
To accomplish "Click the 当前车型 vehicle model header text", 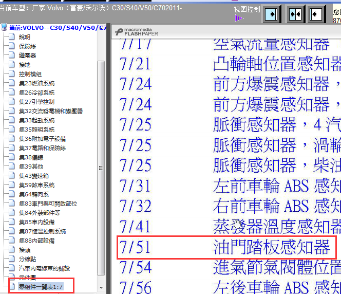I will pyautogui.click(x=90, y=8).
